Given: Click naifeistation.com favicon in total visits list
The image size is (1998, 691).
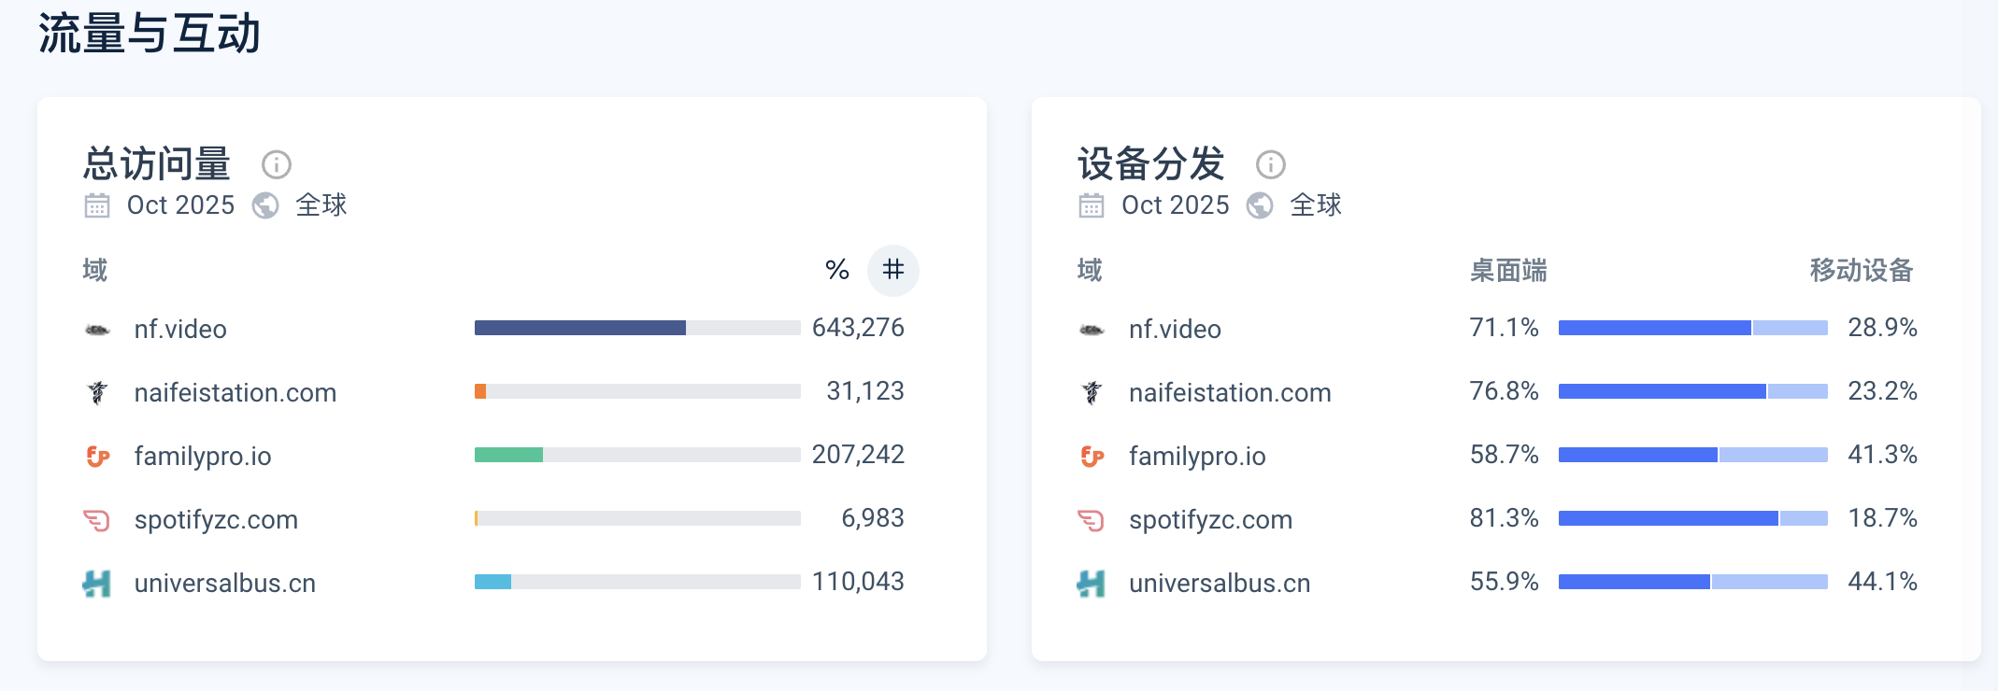Looking at the screenshot, I should pyautogui.click(x=97, y=392).
